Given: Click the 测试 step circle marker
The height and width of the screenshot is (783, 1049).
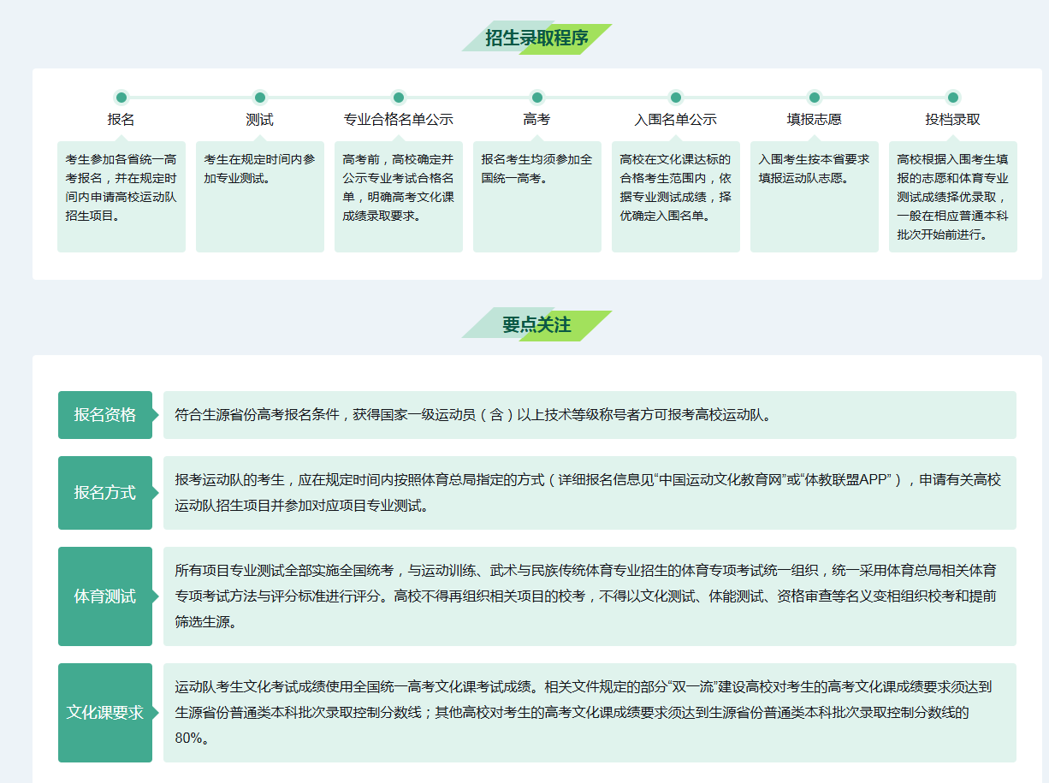Looking at the screenshot, I should click(260, 98).
